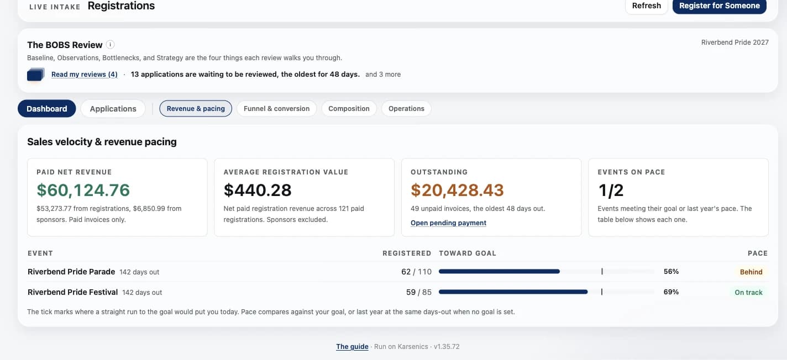Click the Riverbend Pride 2027 label

(734, 43)
